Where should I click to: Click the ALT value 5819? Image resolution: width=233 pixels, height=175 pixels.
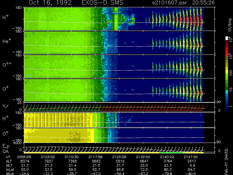pos(120,161)
